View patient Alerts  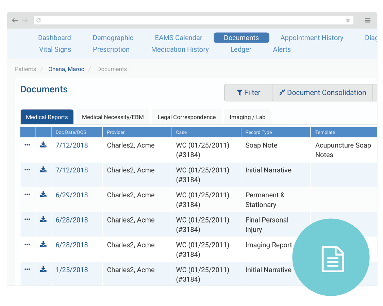click(282, 49)
